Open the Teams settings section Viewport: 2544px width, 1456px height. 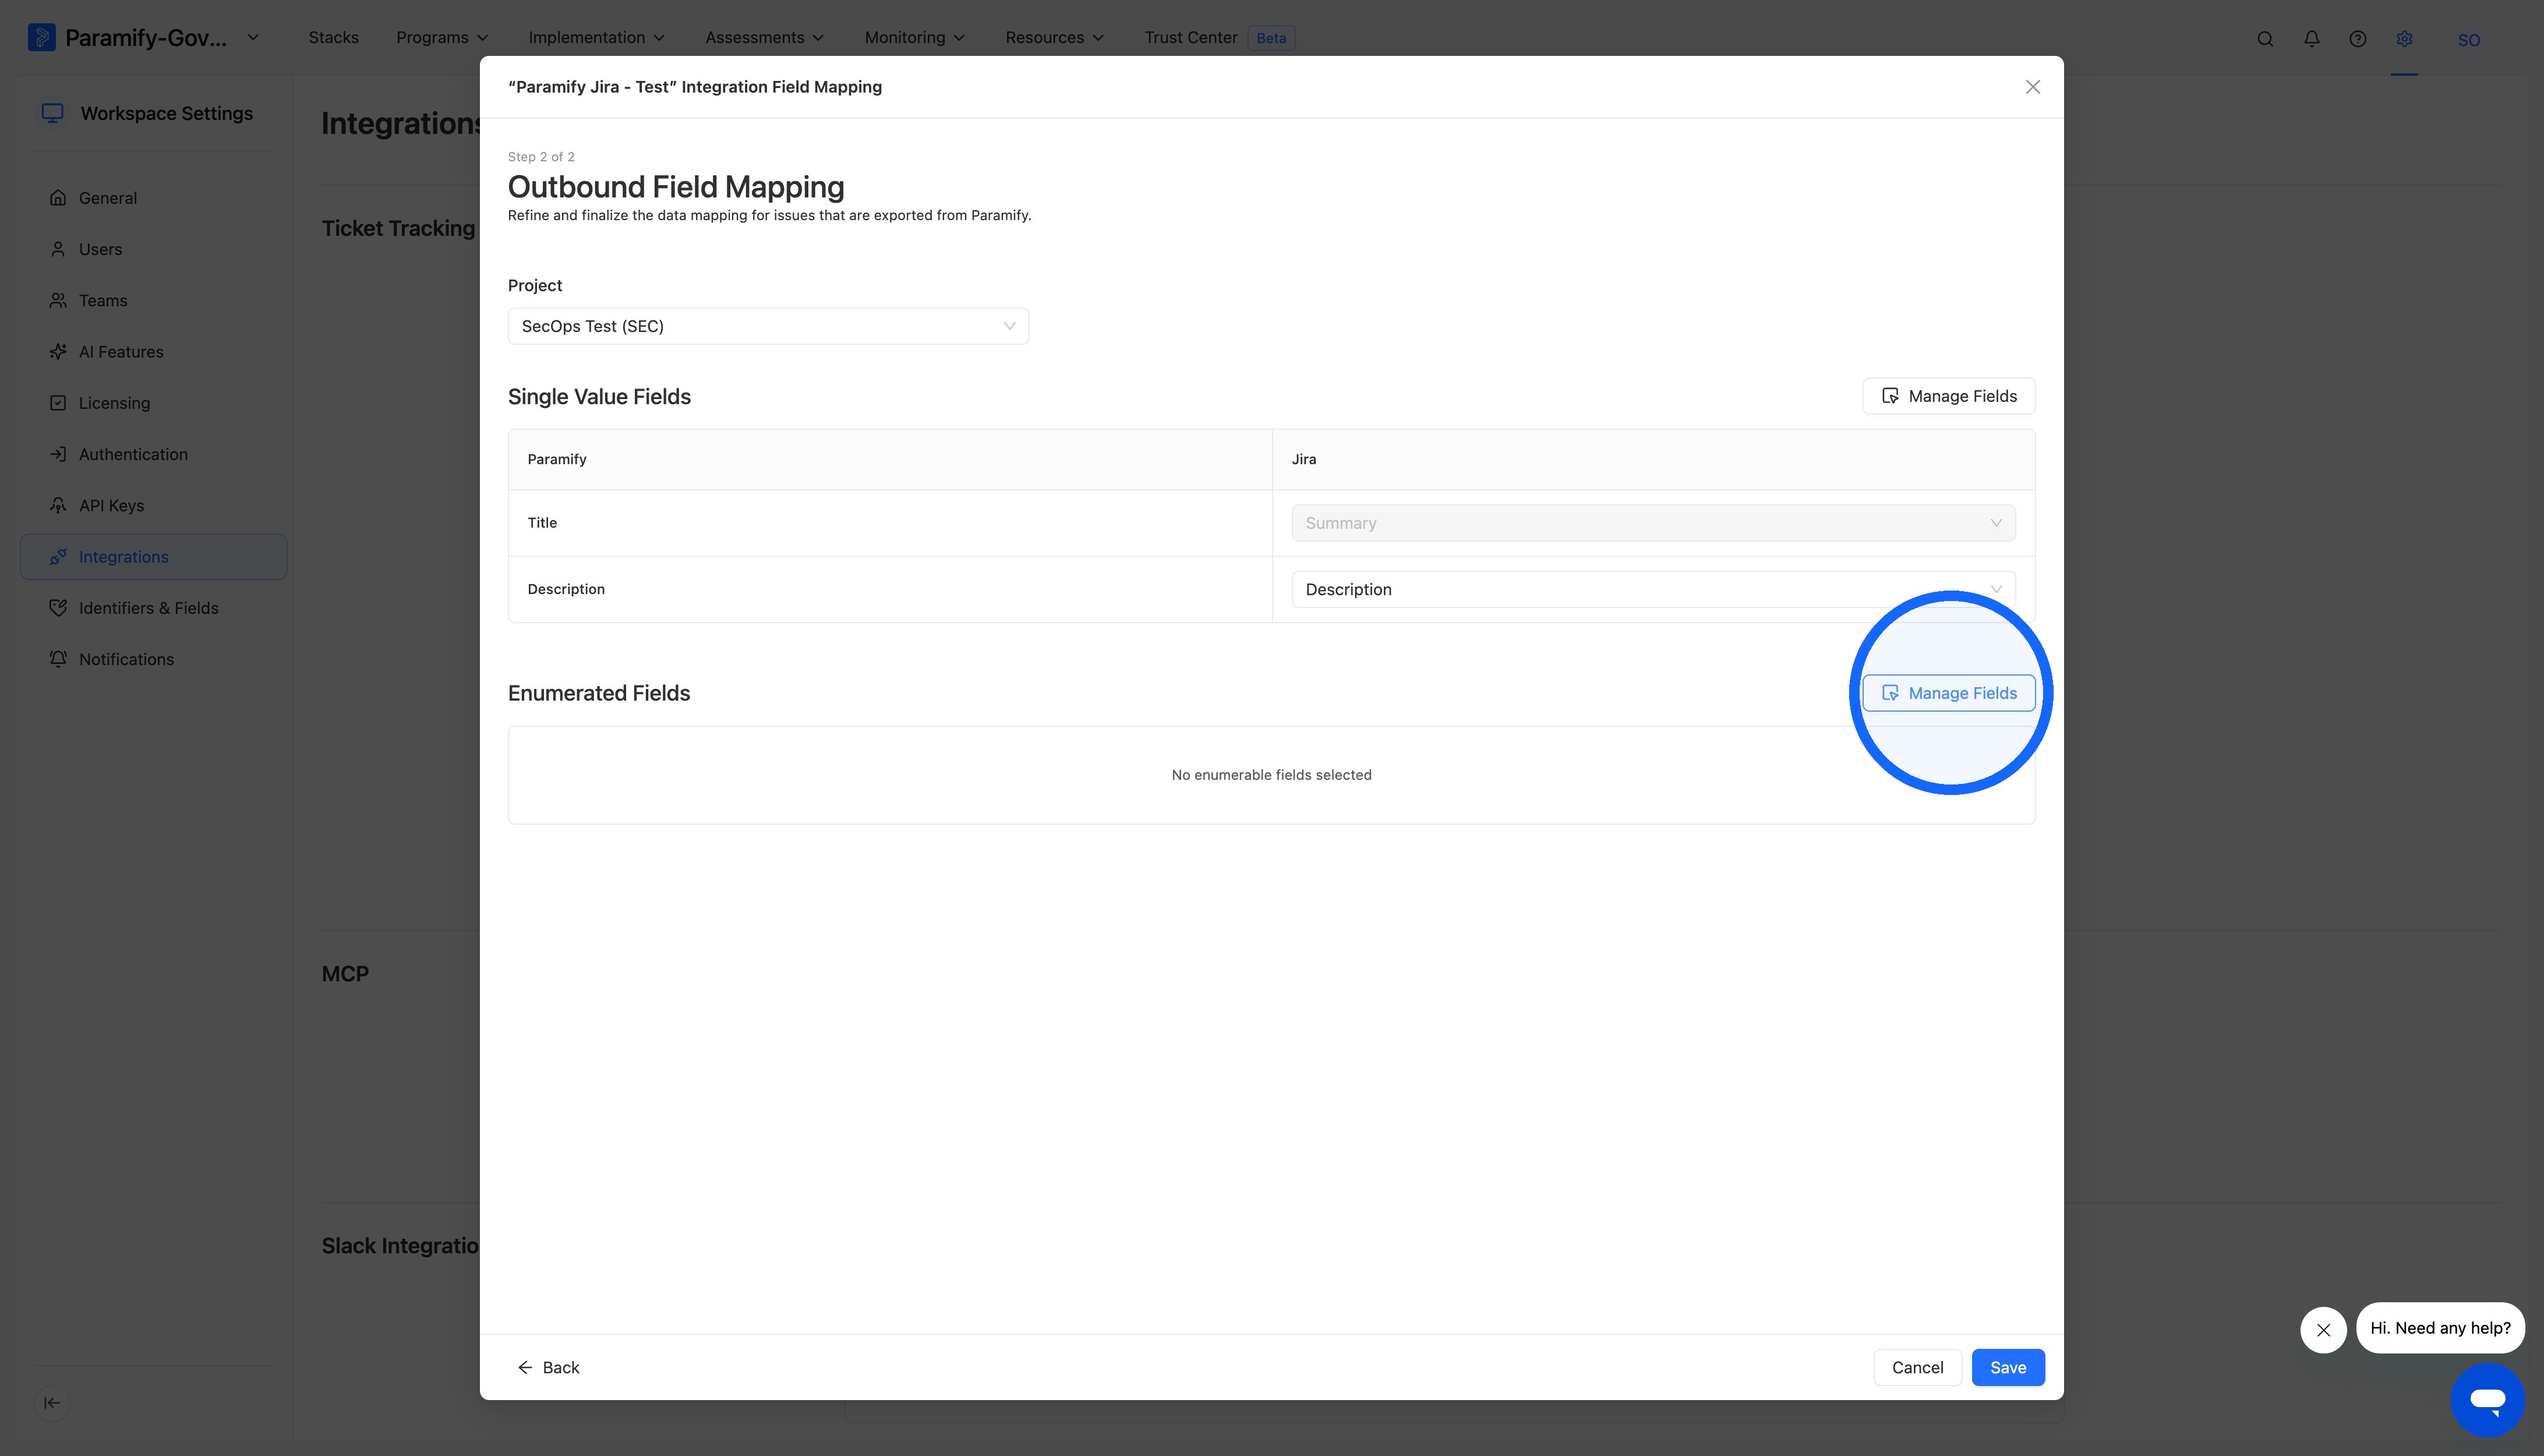pos(153,300)
